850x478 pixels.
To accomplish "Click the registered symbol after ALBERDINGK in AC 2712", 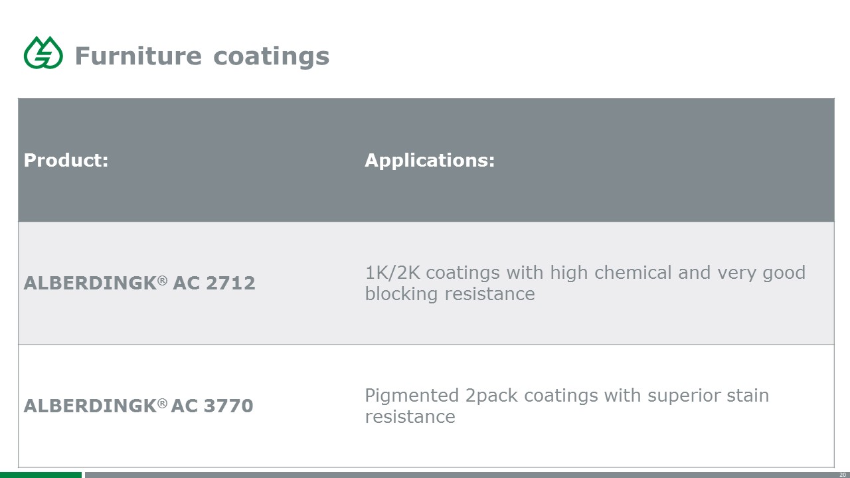I will (163, 280).
